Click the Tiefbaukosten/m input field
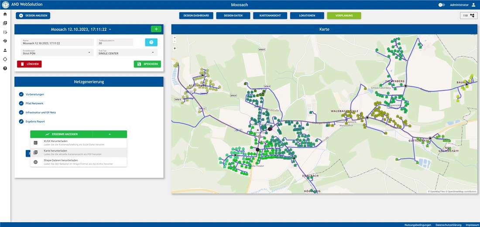Image resolution: width=480 pixels, height=227 pixels. click(115, 42)
